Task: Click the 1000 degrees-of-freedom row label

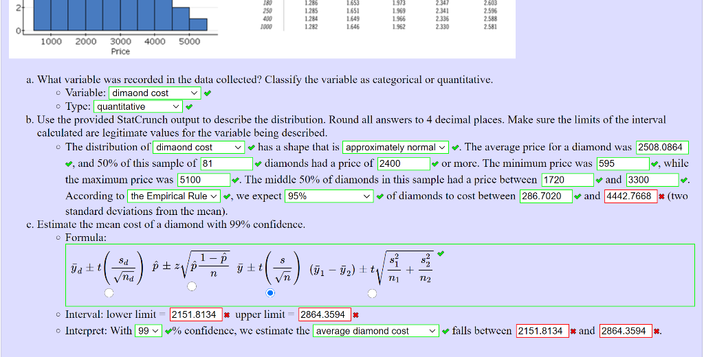Action: (266, 27)
